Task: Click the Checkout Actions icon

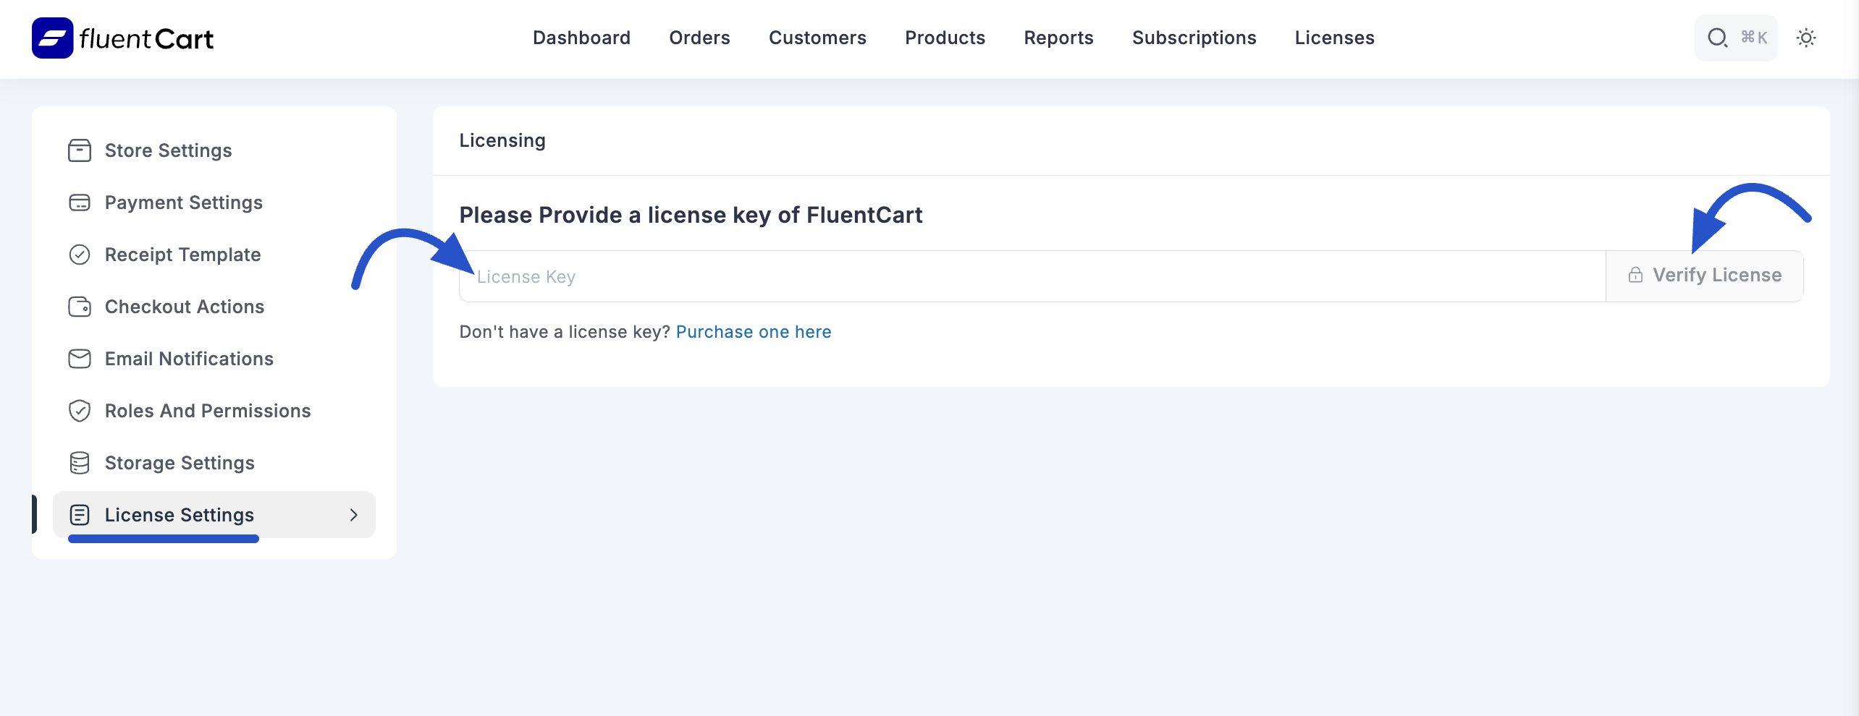Action: click(x=80, y=307)
